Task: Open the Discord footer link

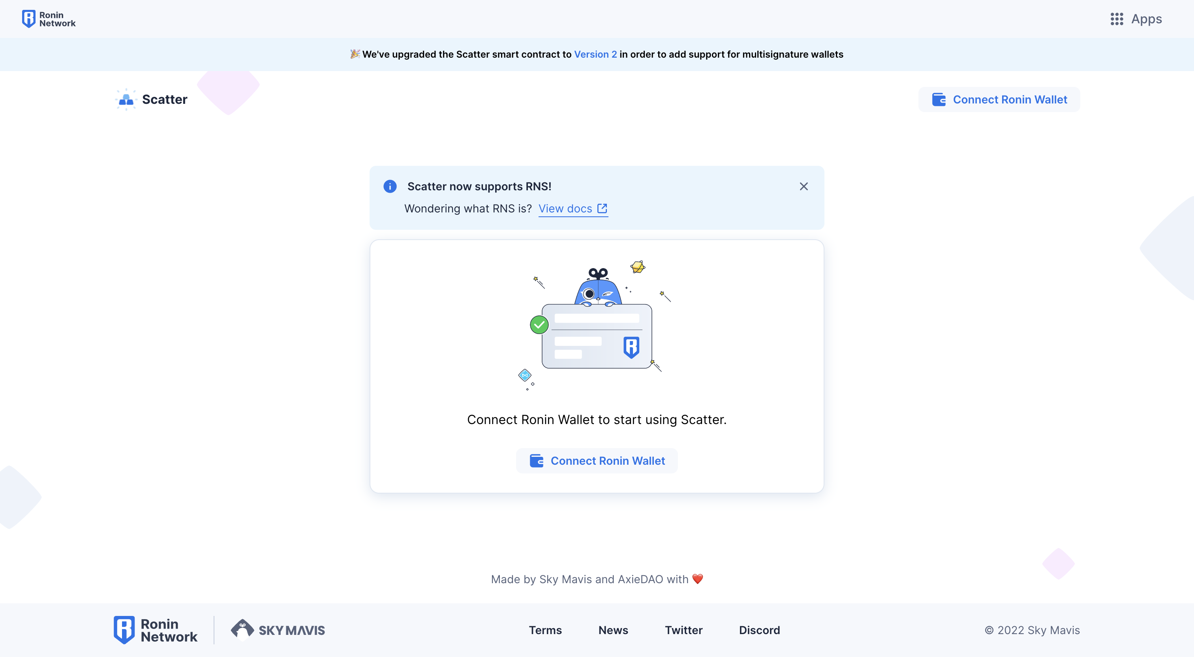Action: [759, 630]
